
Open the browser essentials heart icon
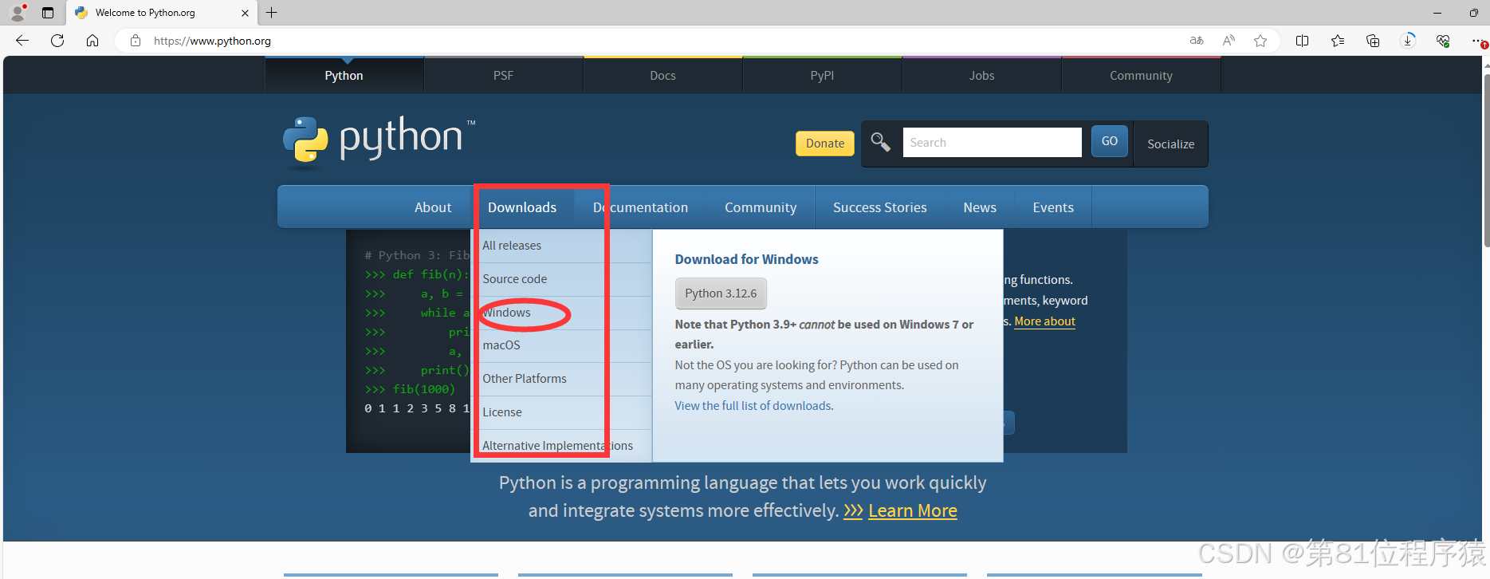point(1443,41)
